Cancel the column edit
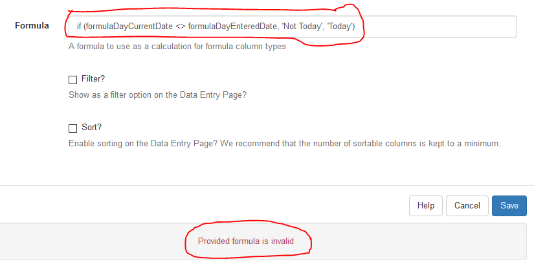The image size is (534, 268). click(467, 206)
